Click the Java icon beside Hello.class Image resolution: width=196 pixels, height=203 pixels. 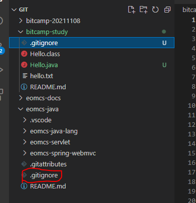click(x=24, y=54)
